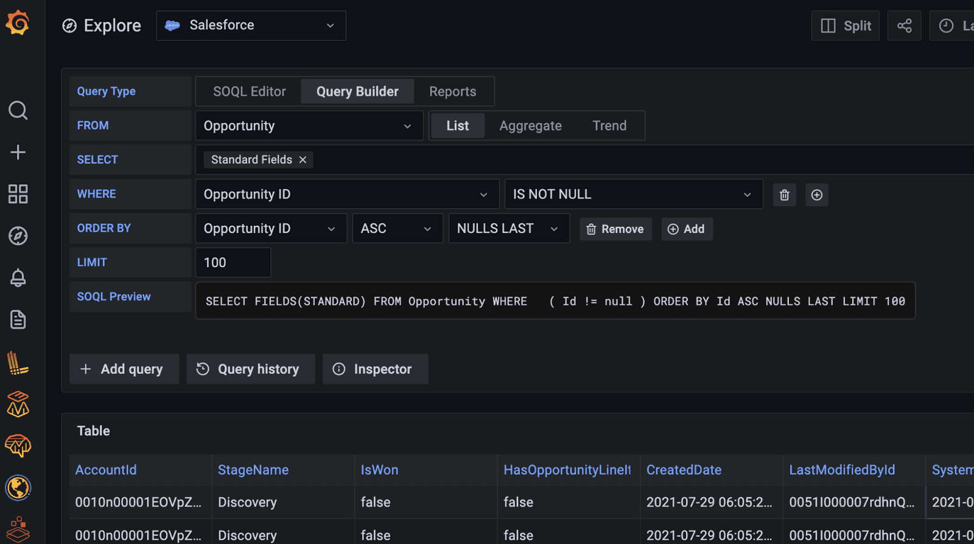The width and height of the screenshot is (974, 544).
Task: Open the NULLS LAST dropdown
Action: coord(509,228)
